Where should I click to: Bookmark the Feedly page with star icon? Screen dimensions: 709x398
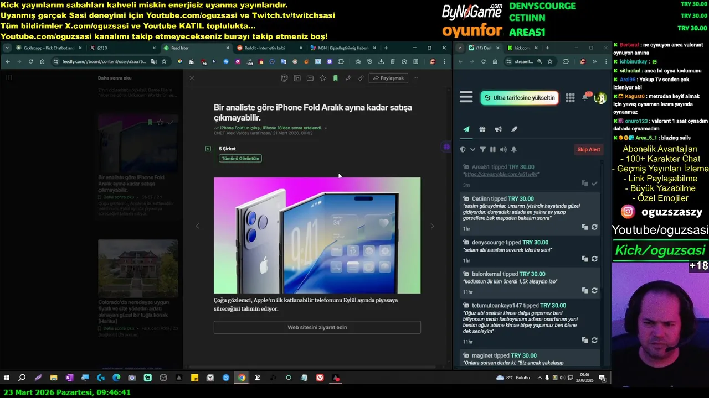[x=164, y=61]
